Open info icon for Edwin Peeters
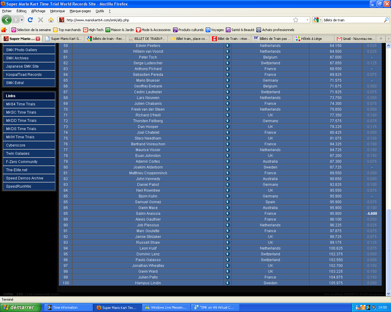 pyautogui.click(x=228, y=46)
